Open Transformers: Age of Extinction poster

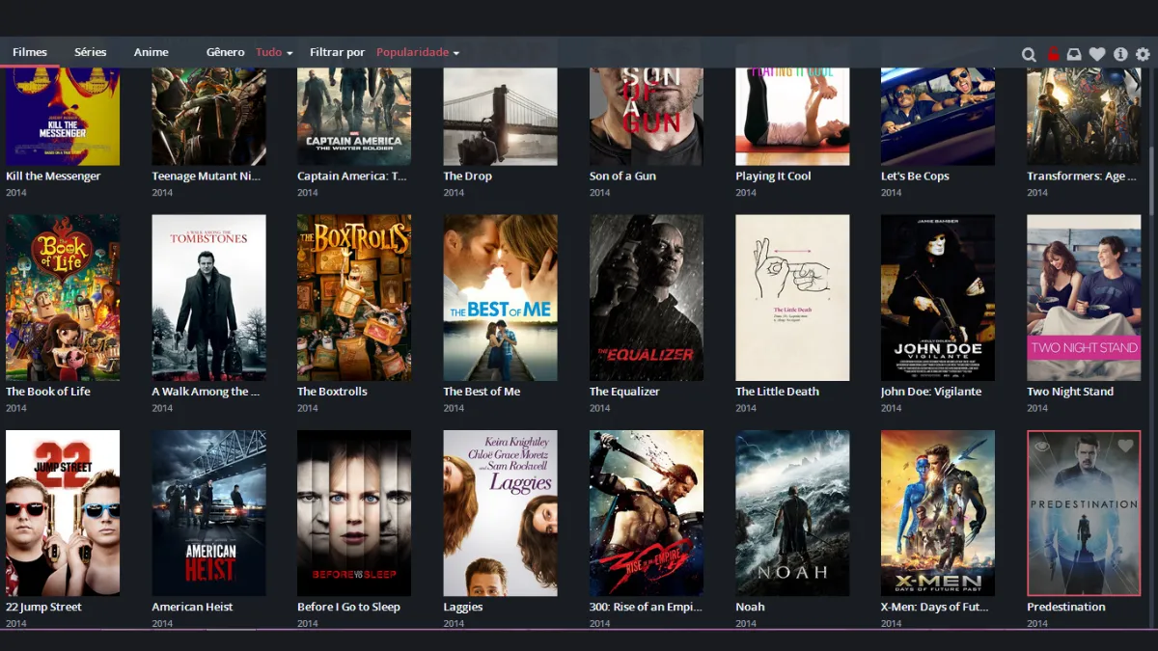tap(1084, 116)
